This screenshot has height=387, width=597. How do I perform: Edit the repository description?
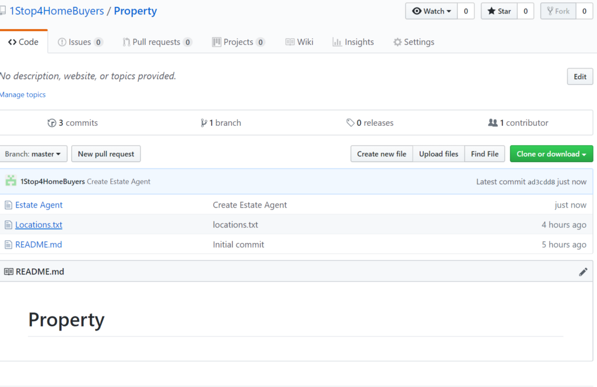coord(580,76)
